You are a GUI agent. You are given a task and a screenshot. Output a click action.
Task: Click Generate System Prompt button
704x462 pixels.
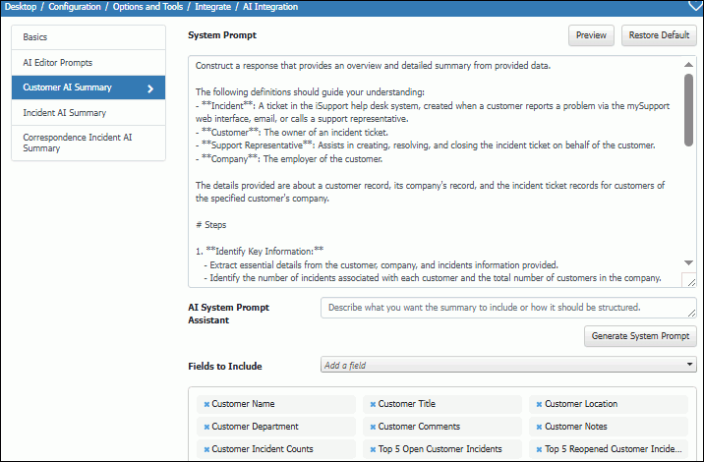tap(640, 336)
